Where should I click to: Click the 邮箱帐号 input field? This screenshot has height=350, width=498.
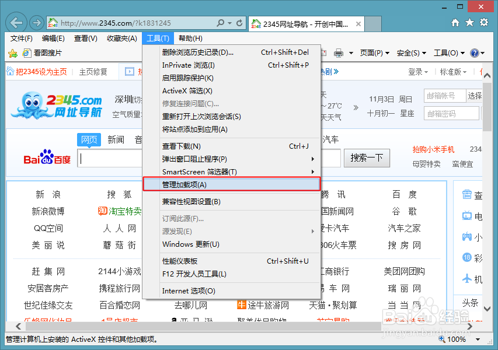pos(445,96)
